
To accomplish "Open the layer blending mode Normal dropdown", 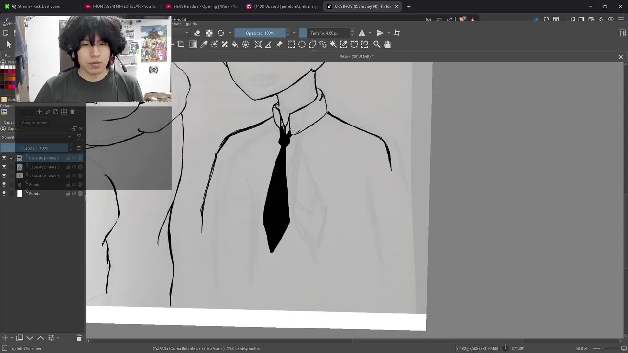I will pyautogui.click(x=37, y=137).
